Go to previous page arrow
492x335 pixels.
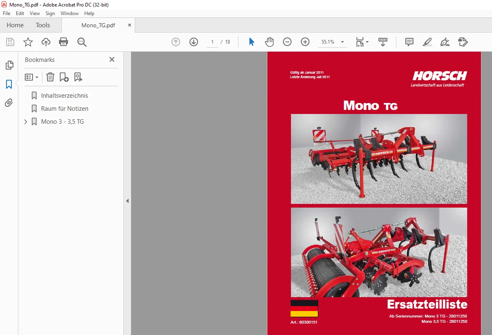(176, 42)
